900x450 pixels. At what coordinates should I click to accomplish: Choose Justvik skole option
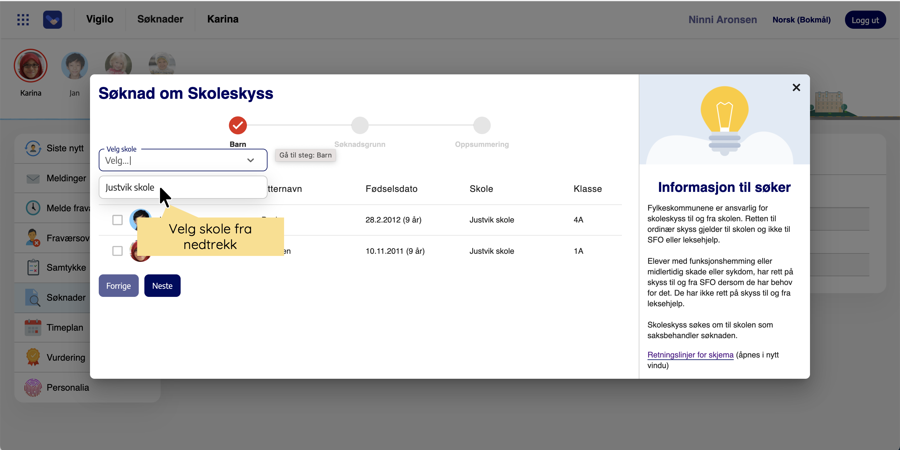(x=130, y=187)
